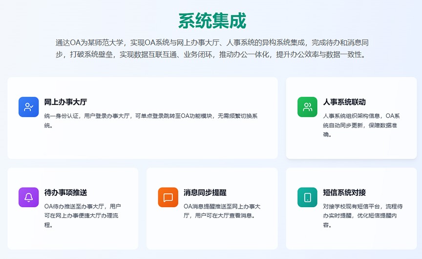This screenshot has height=259, width=422.
Task: Click the green people icon for 人事系统联动
Action: 307,107
